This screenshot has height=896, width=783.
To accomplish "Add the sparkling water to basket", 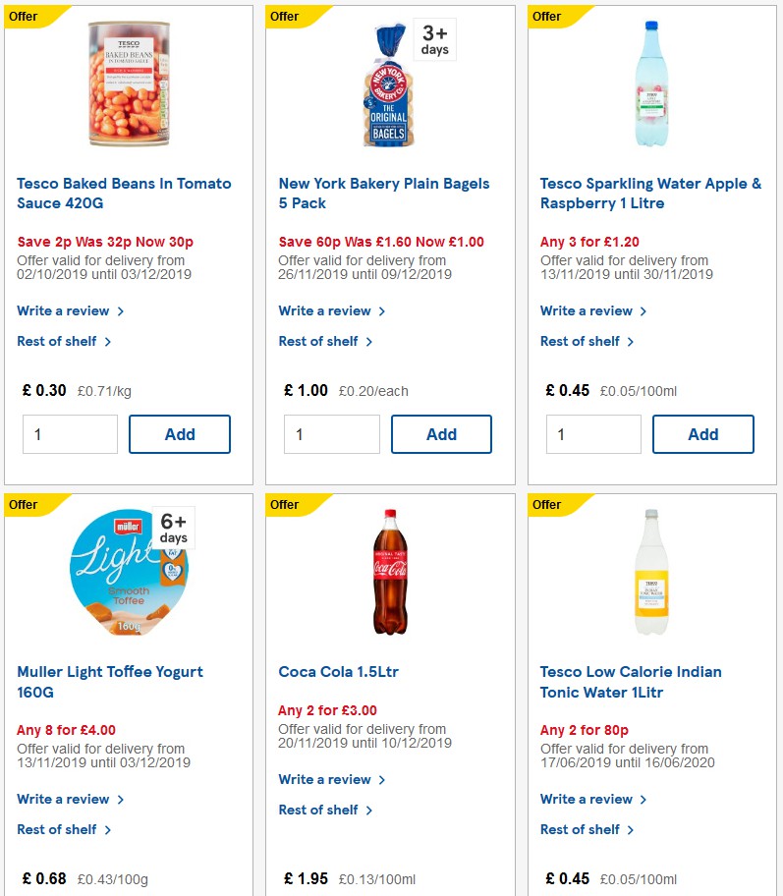I will (x=703, y=433).
